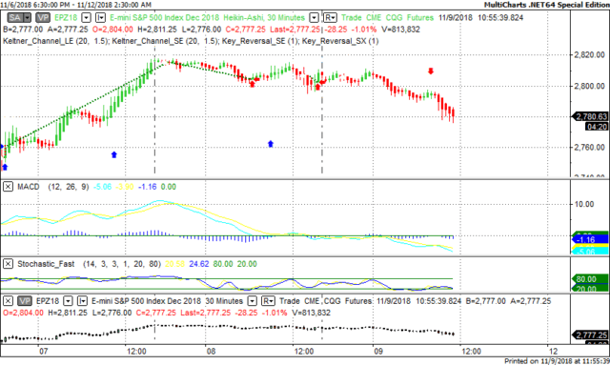Open the symbol dropdown after EPZ18 in bottom subchart

[x=68, y=301]
